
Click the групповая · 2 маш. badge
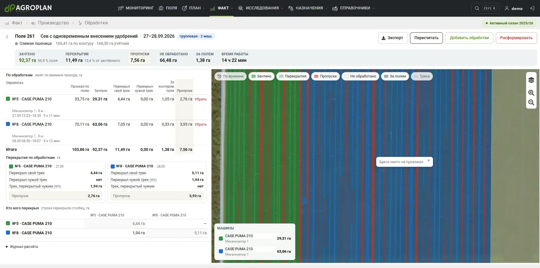(x=196, y=36)
